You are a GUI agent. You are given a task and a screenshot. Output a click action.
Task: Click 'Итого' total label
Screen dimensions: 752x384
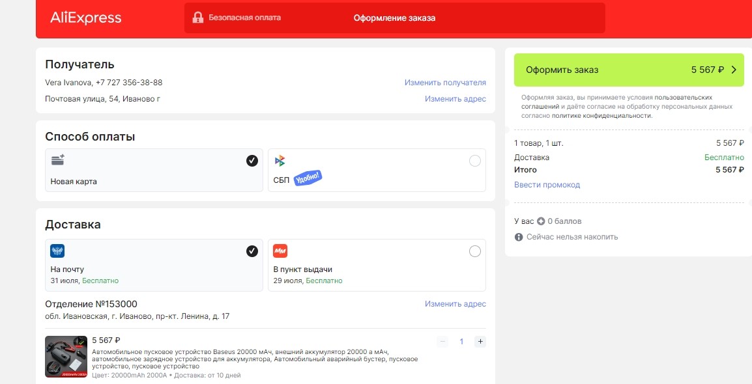coord(526,170)
